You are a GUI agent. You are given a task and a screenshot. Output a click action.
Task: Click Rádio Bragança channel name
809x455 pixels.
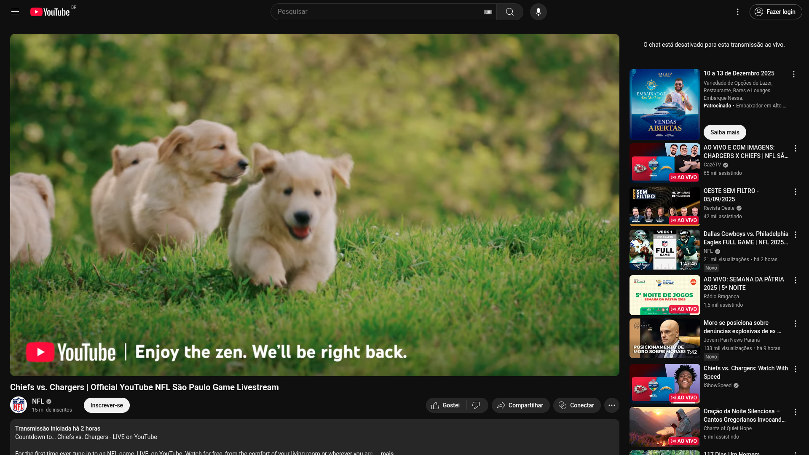[721, 297]
